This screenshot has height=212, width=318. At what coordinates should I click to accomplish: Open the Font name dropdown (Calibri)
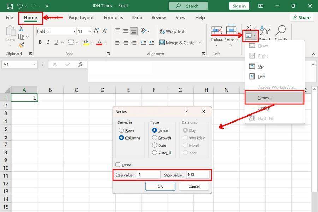pyautogui.click(x=75, y=31)
